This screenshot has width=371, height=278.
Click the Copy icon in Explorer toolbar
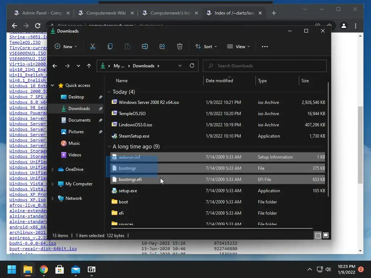pos(110,47)
